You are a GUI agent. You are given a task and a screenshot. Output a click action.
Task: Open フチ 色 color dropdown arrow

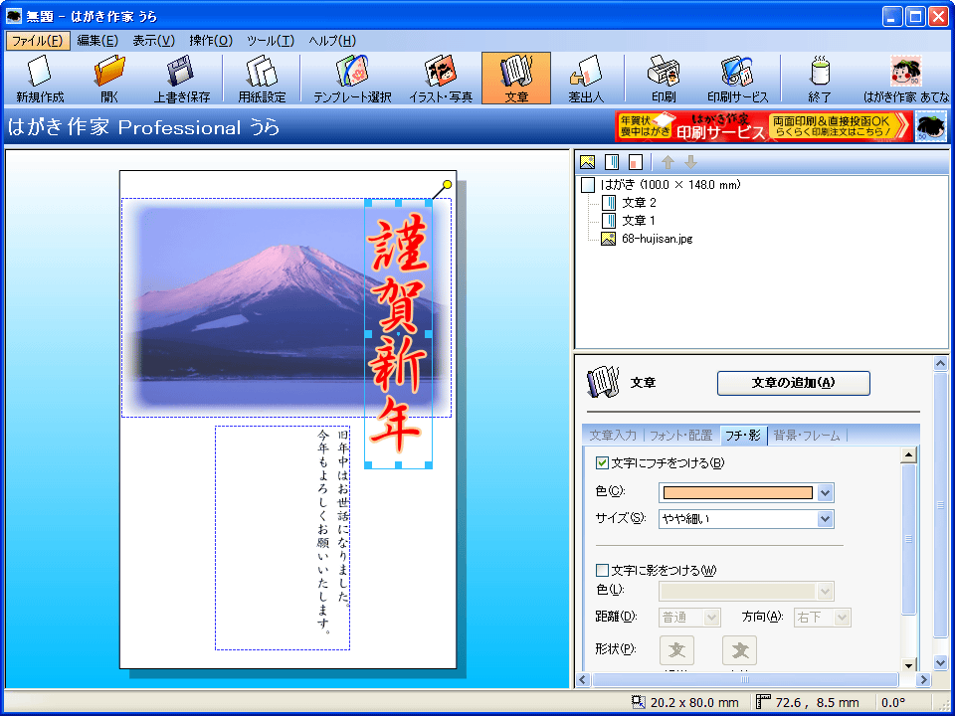click(x=826, y=492)
